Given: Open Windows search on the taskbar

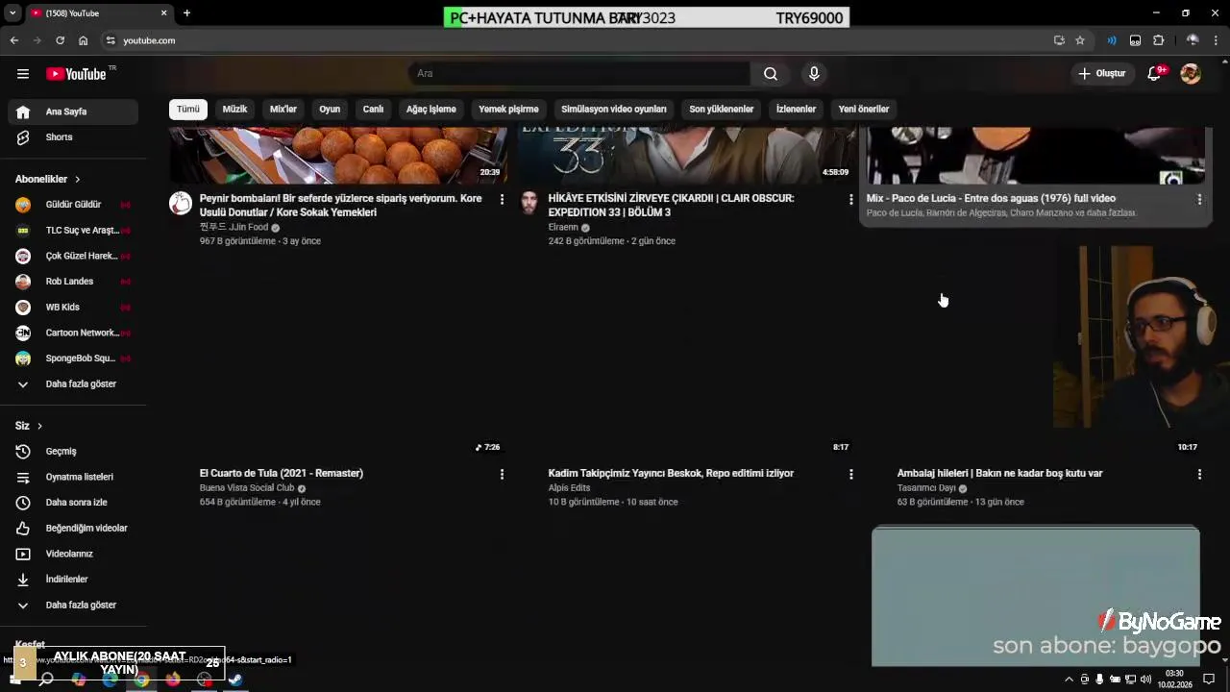Looking at the screenshot, I should click(x=46, y=680).
